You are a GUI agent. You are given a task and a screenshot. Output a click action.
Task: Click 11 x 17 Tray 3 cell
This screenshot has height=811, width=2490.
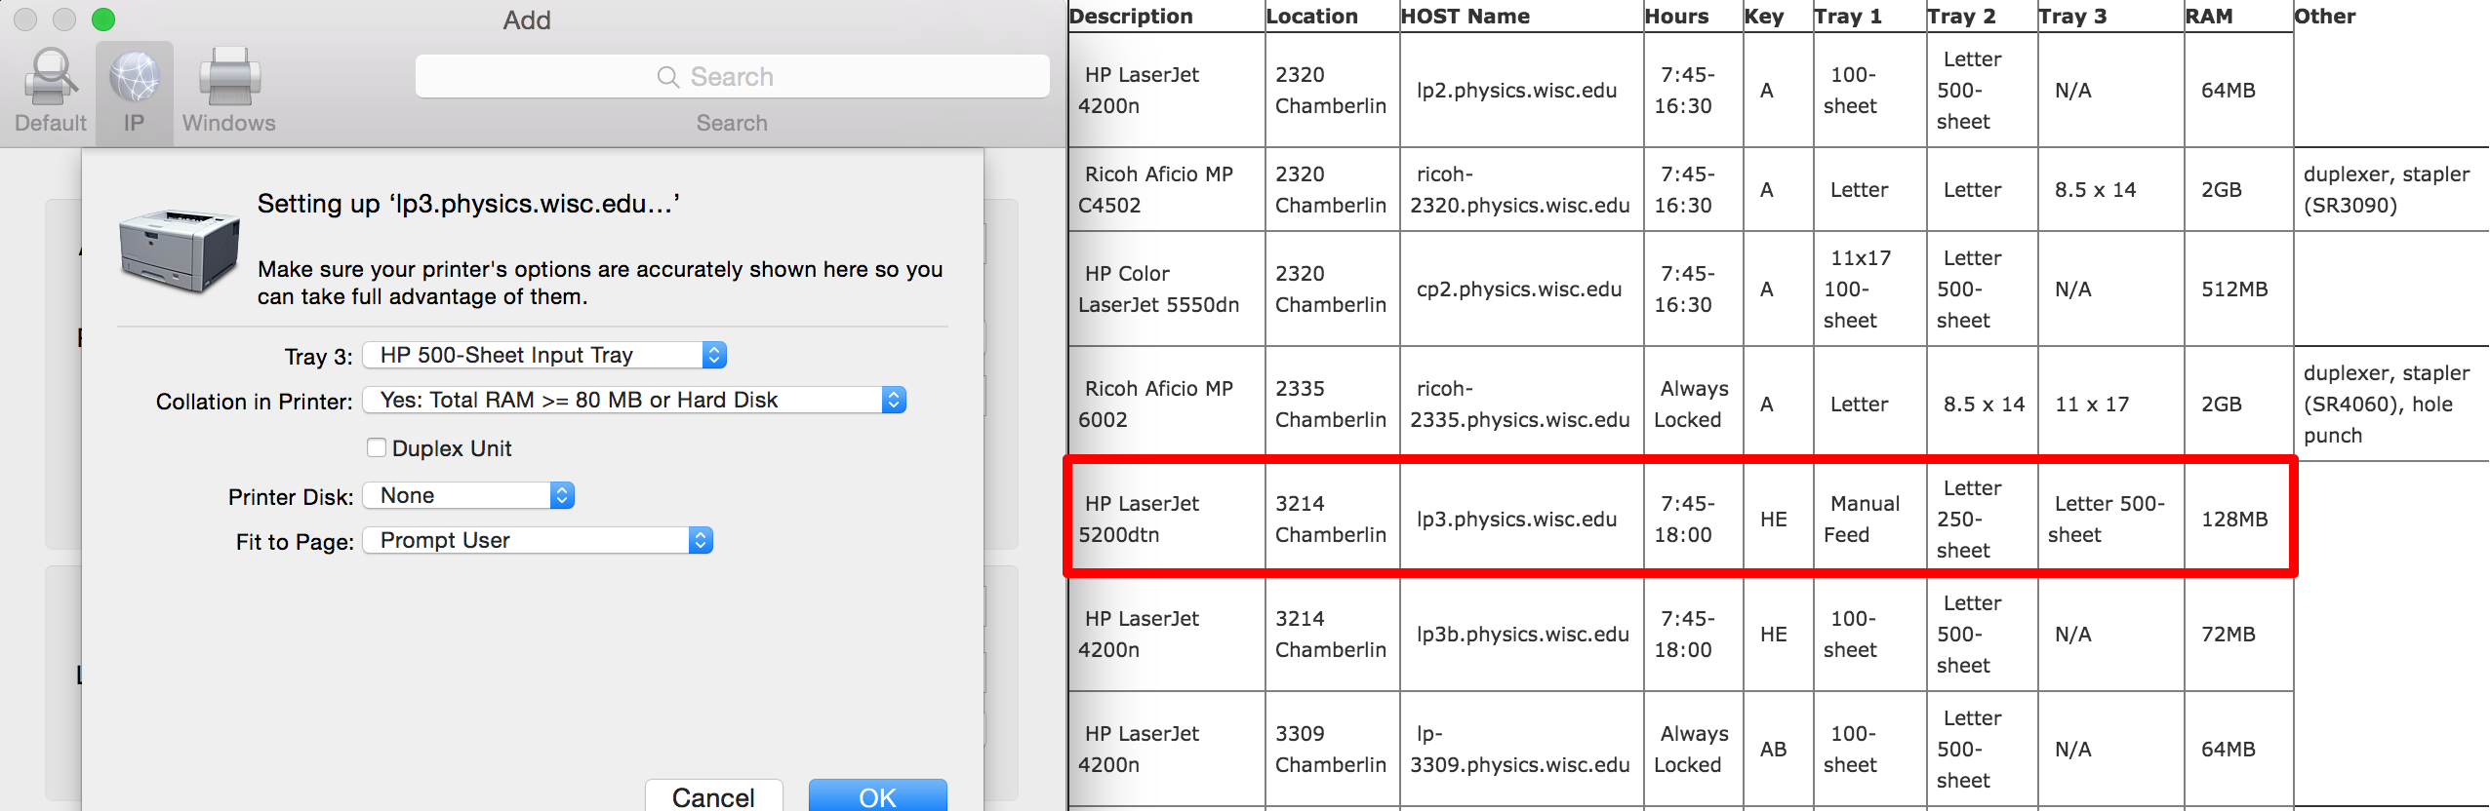(x=2110, y=404)
